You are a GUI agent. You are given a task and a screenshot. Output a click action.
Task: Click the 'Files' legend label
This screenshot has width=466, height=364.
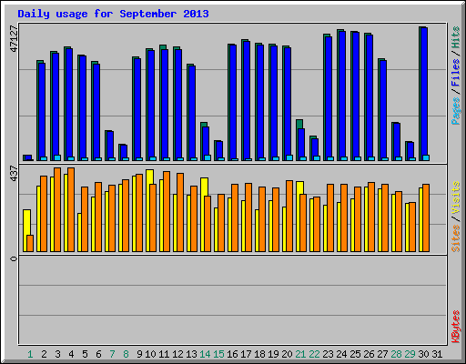tap(455, 72)
